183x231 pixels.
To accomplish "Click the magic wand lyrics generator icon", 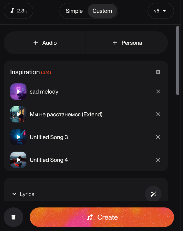I will [x=153, y=194].
